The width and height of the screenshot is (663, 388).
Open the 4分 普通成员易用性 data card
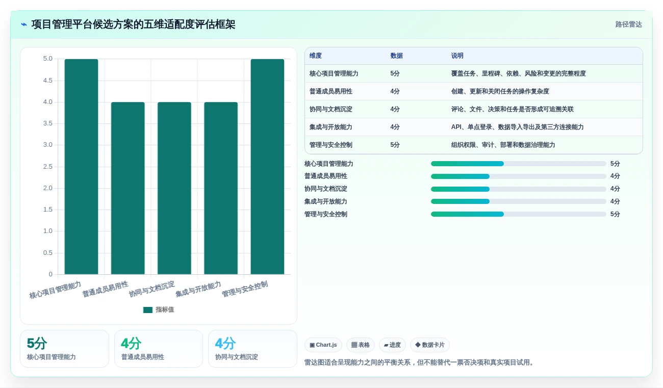point(159,349)
